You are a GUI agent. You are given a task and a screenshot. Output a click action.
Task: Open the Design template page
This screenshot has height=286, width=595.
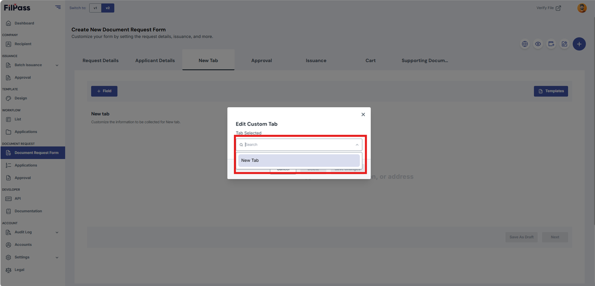point(21,98)
